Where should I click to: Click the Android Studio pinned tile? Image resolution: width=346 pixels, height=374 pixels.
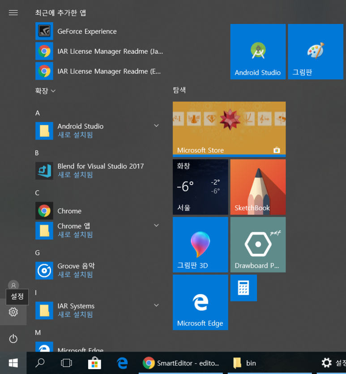[x=258, y=52]
